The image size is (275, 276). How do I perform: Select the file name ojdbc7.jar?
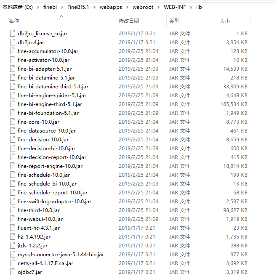coord(30,272)
